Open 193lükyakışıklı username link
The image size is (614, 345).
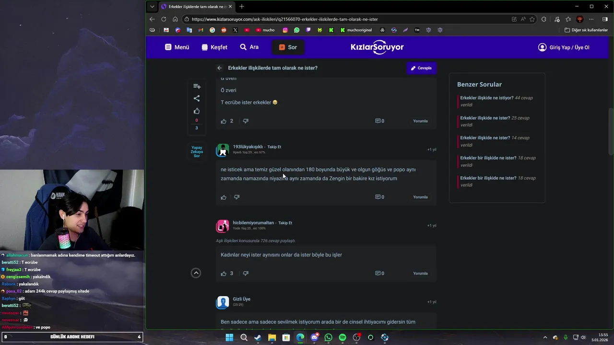(248, 147)
